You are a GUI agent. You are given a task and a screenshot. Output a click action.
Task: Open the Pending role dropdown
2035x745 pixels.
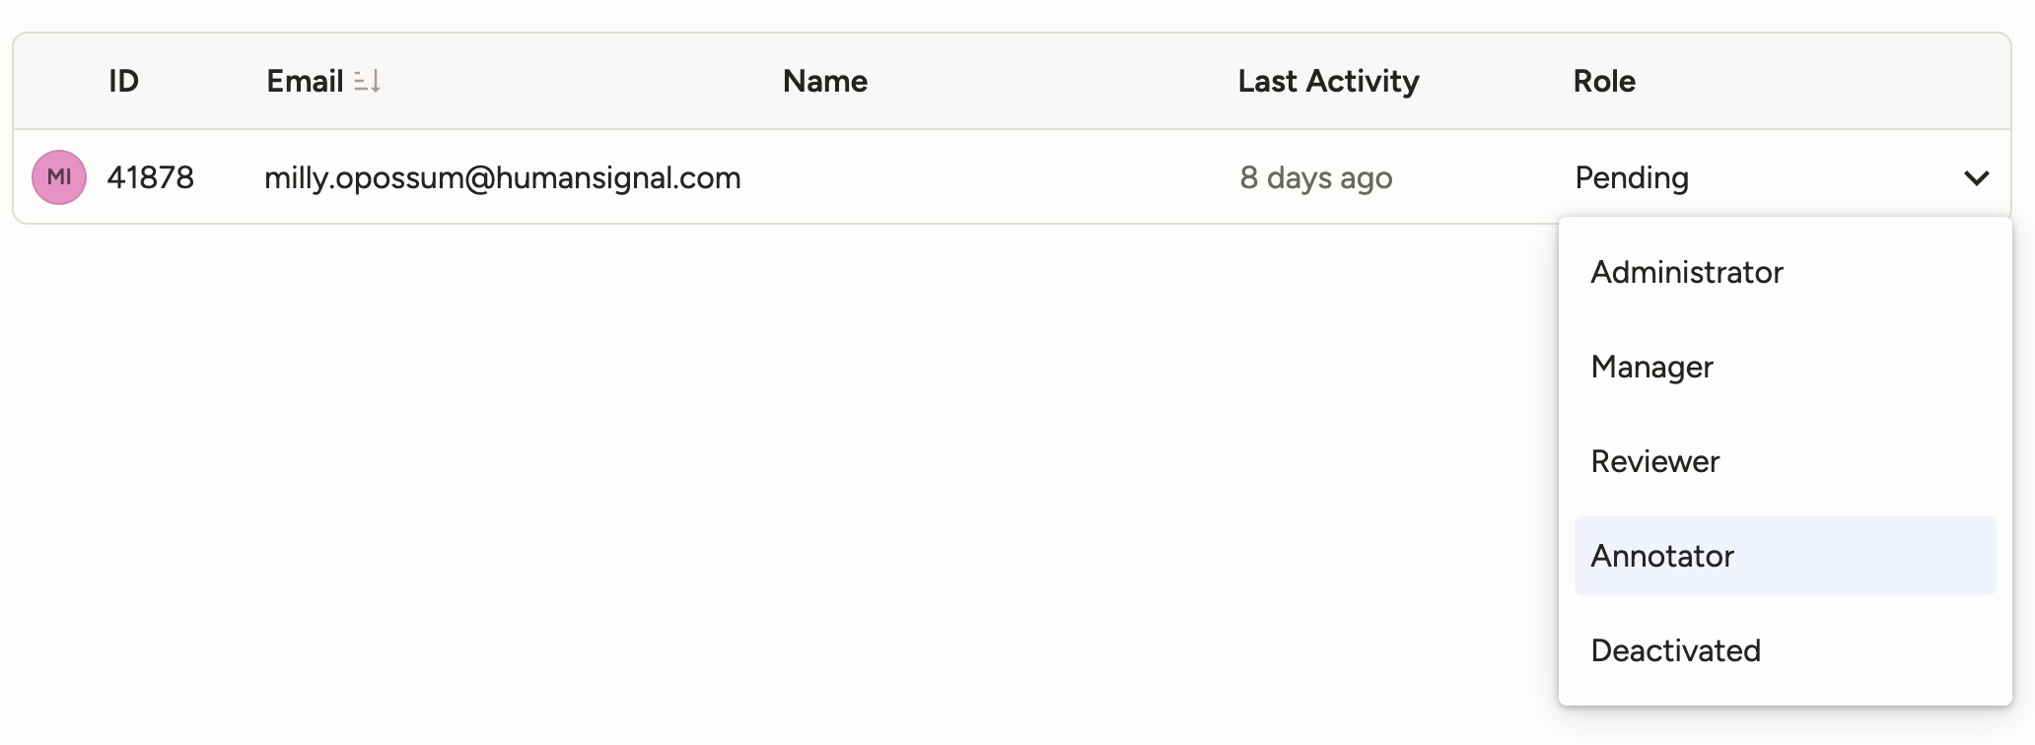(1632, 177)
